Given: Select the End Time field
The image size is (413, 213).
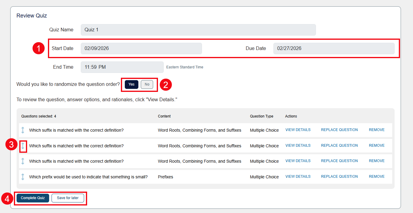Looking at the screenshot, I should click(122, 67).
